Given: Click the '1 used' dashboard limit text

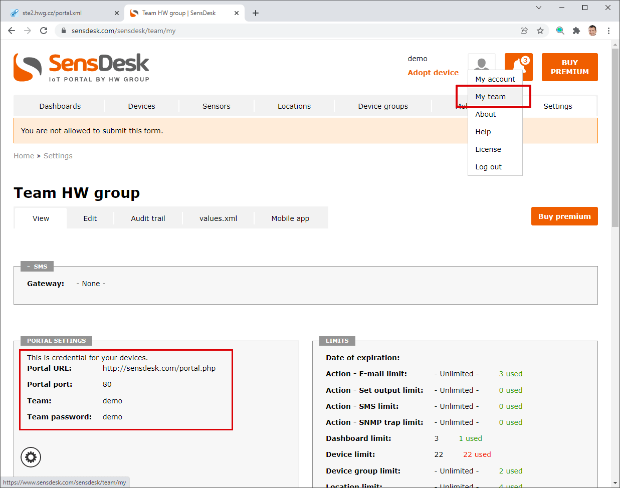Looking at the screenshot, I should (x=471, y=438).
